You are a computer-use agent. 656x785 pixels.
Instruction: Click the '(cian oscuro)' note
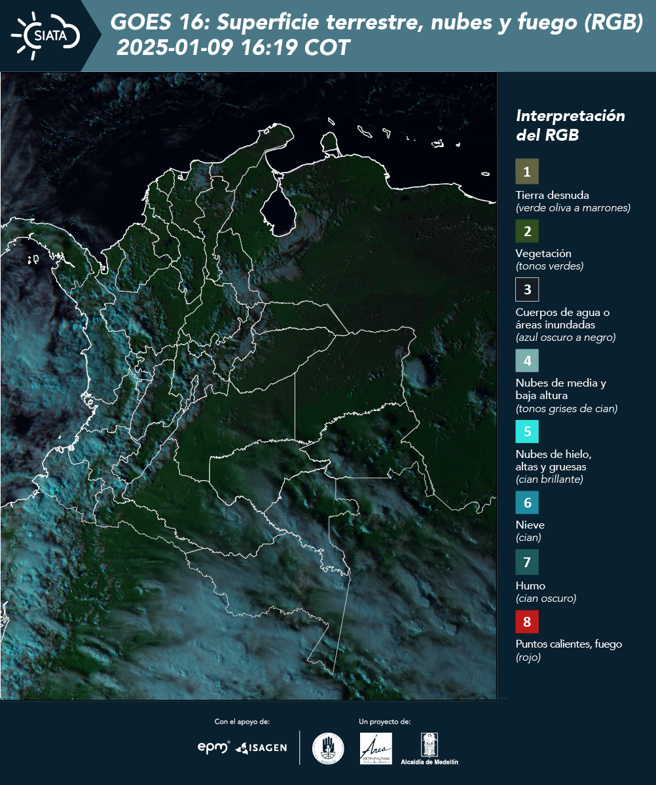546,598
